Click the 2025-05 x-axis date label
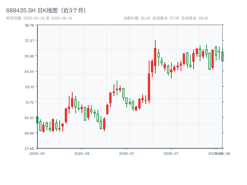The height and width of the screenshot is (185, 247). 37,153
